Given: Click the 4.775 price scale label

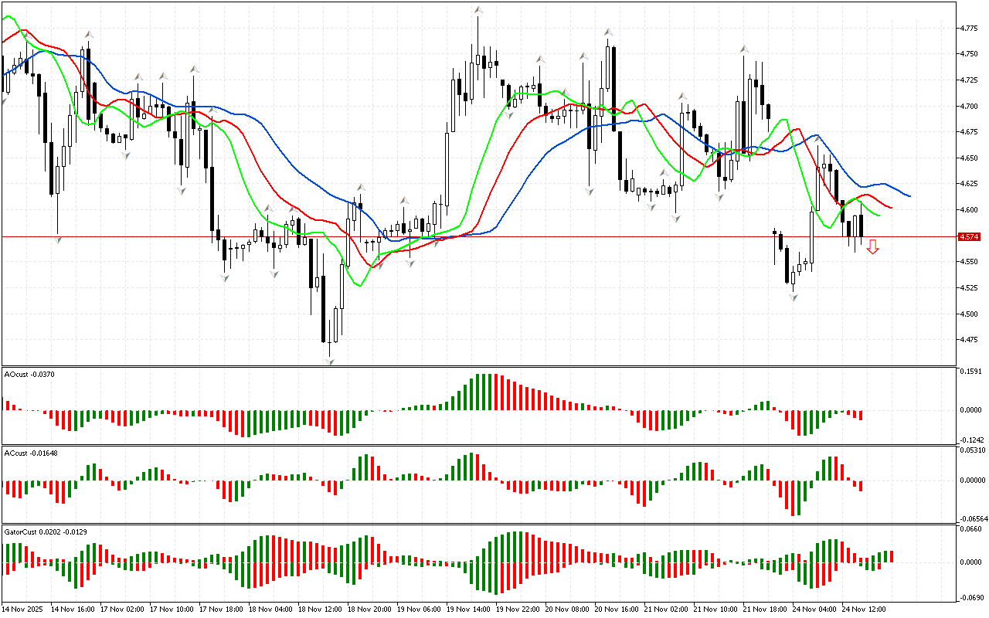Looking at the screenshot, I should (968, 28).
